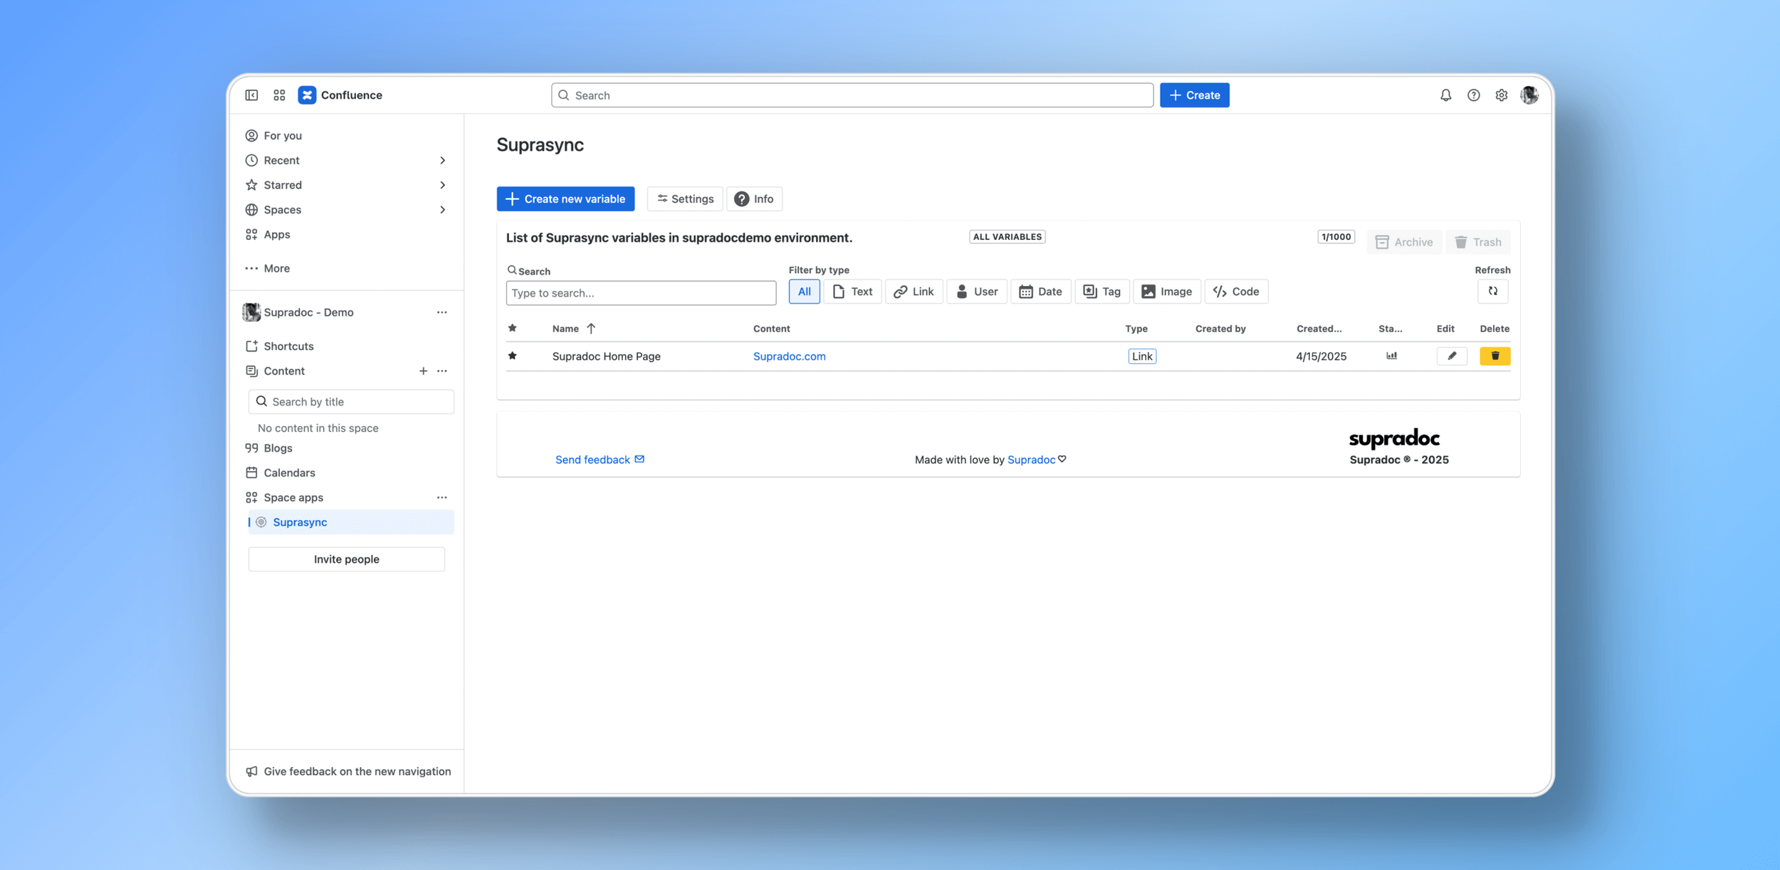The width and height of the screenshot is (1780, 870).
Task: Click the Refresh variables icon
Action: point(1492,291)
